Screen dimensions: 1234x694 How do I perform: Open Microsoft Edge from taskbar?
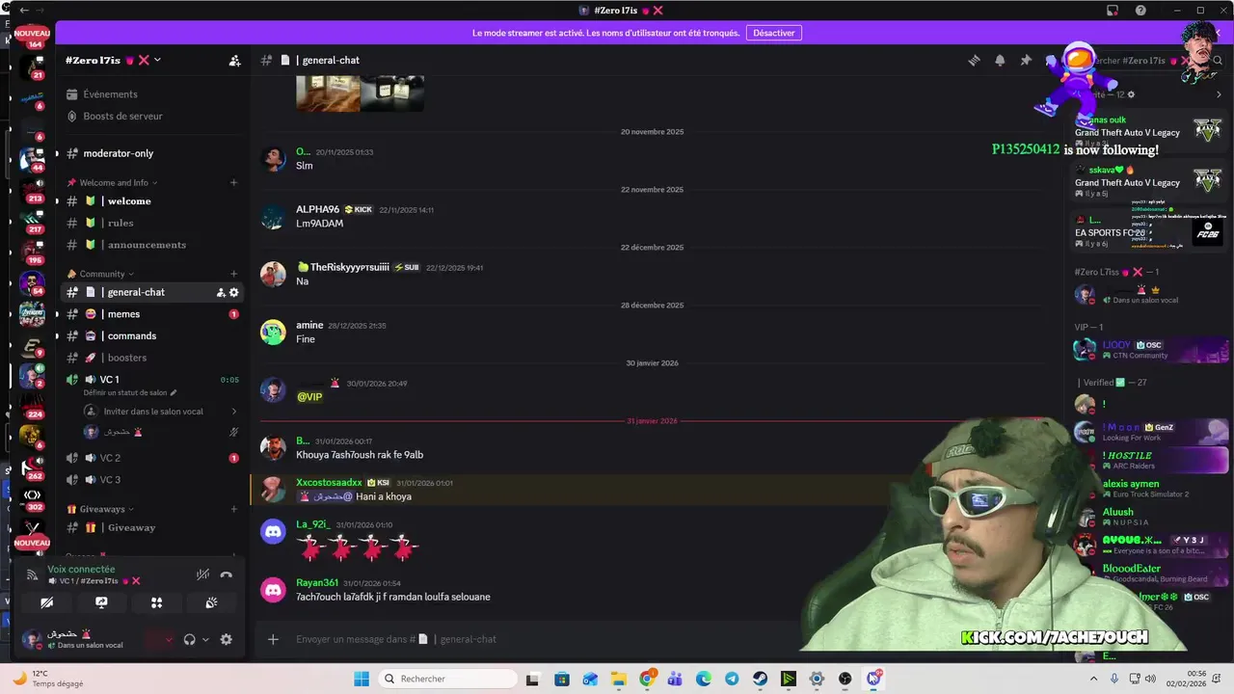[x=704, y=679]
